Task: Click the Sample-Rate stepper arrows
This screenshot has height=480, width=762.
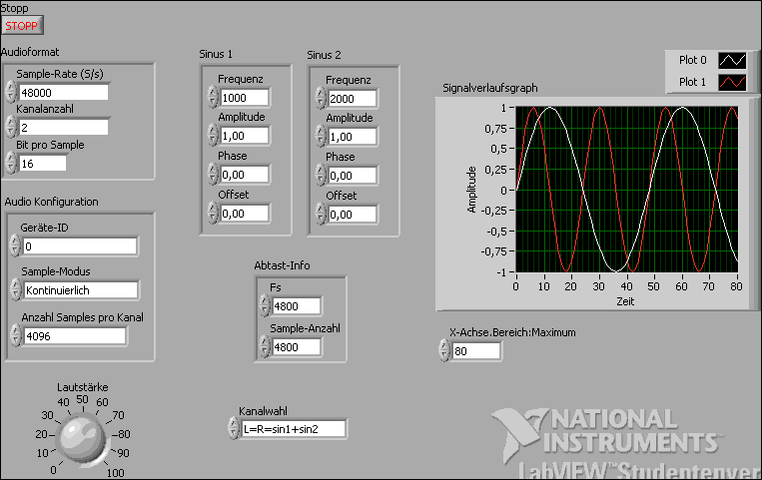Action: tap(12, 92)
